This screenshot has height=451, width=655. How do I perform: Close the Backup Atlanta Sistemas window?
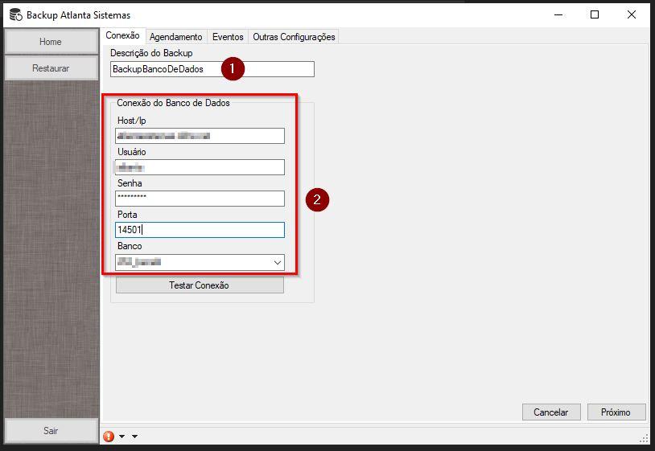coord(632,15)
